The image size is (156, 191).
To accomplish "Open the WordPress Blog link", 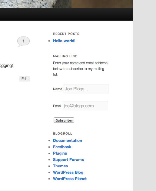I will click(x=68, y=173).
